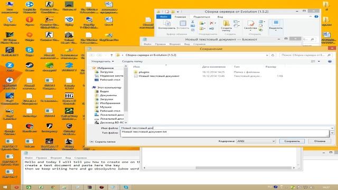Screen dimensions: 338x190
Task: Click Создать папку in the save dialog toolbar
Action: [x=132, y=61]
